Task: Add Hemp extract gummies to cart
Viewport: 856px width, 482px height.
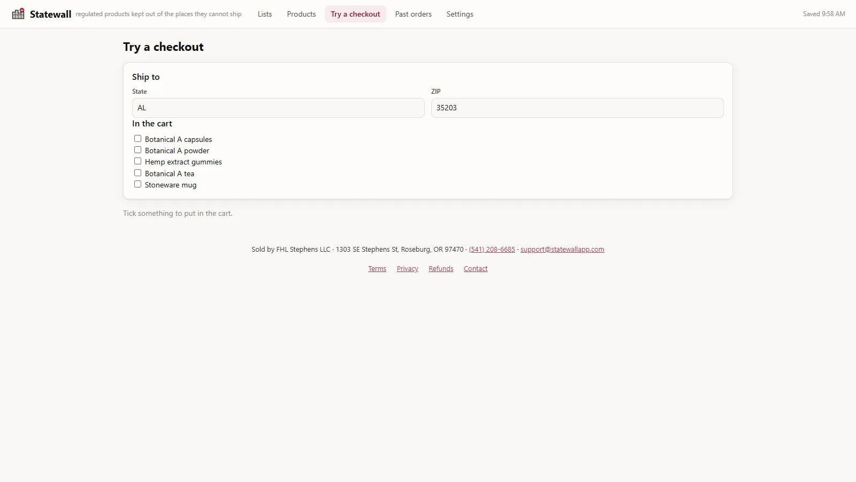Action: coord(137,161)
